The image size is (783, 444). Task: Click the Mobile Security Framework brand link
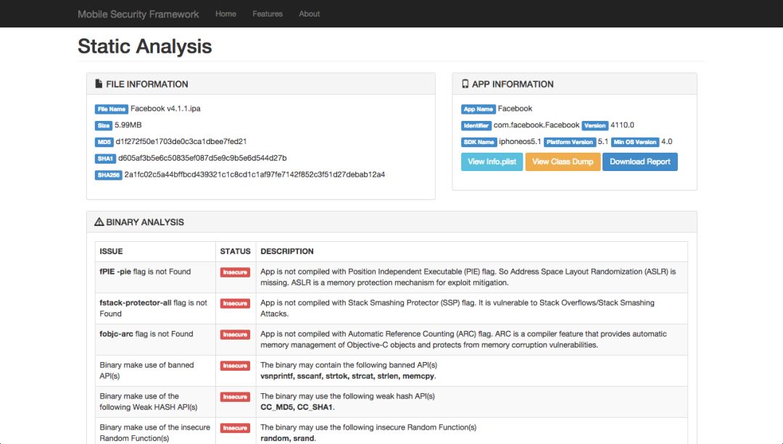tap(138, 14)
